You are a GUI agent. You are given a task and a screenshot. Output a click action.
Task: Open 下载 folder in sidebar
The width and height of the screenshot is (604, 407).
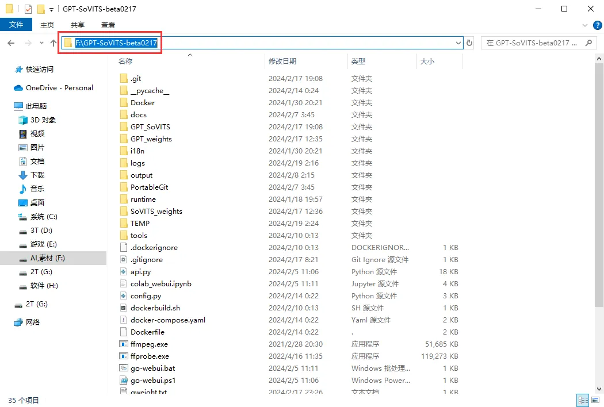32,175
